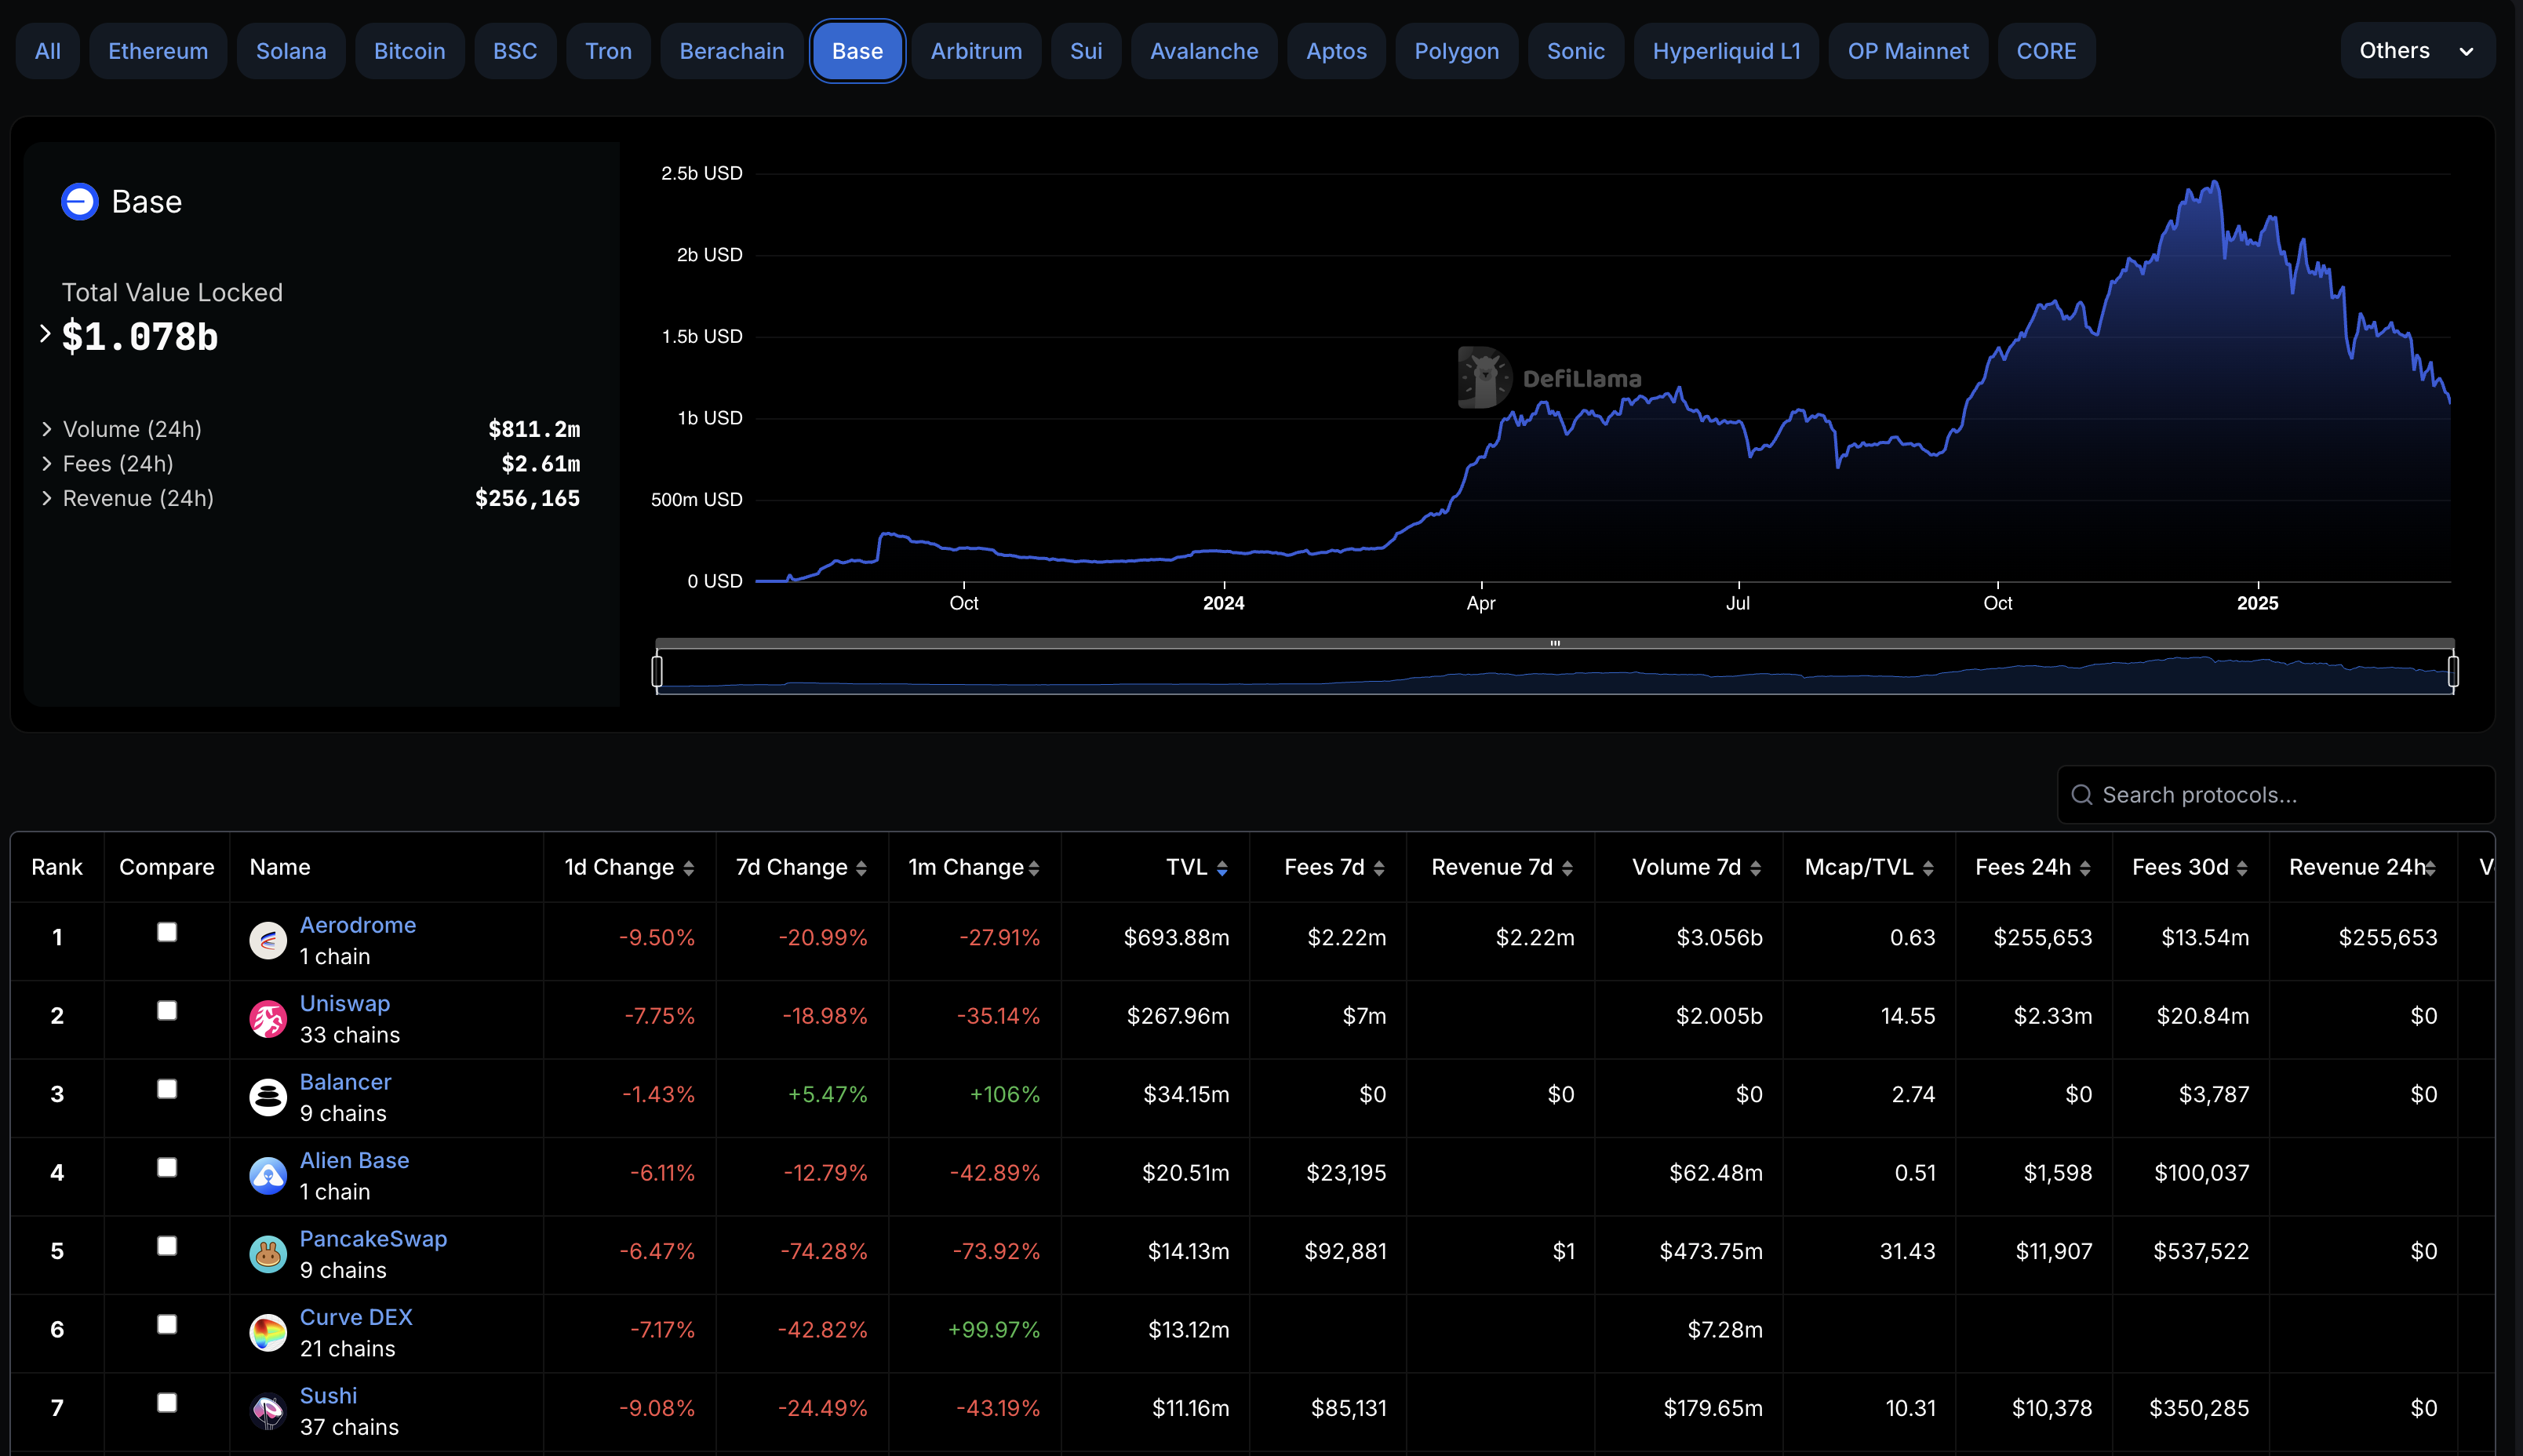
Task: Click the chart range top grab bar
Action: click(1555, 643)
